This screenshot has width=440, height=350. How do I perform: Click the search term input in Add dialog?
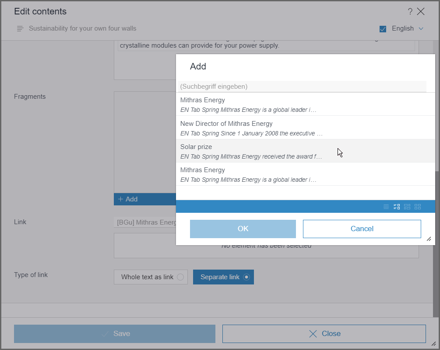pyautogui.click(x=302, y=87)
